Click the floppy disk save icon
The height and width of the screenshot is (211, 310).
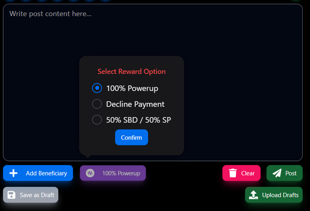(x=11, y=195)
